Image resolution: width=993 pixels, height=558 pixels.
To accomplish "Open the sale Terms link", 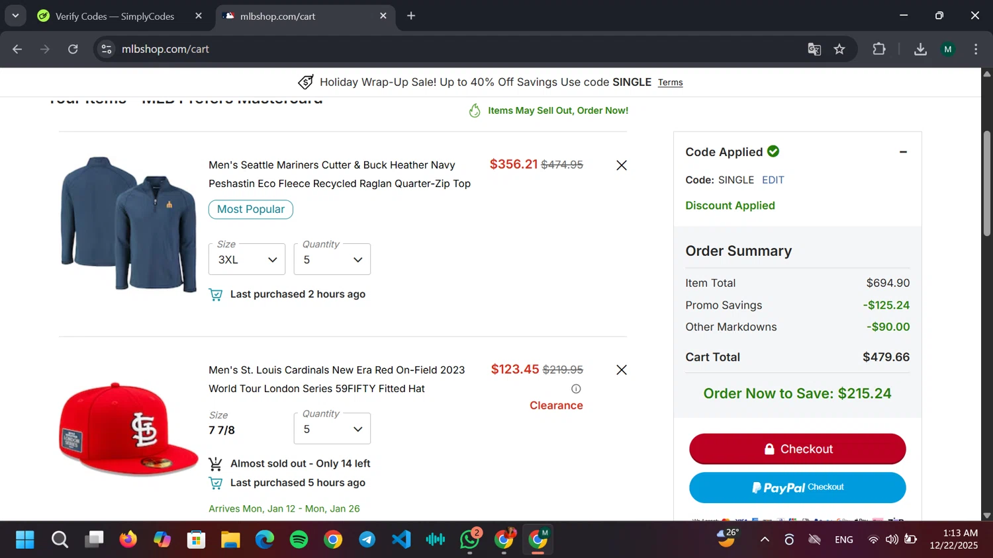I will tap(670, 83).
